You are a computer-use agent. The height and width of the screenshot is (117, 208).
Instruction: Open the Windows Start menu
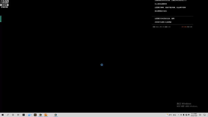tap(3, 115)
